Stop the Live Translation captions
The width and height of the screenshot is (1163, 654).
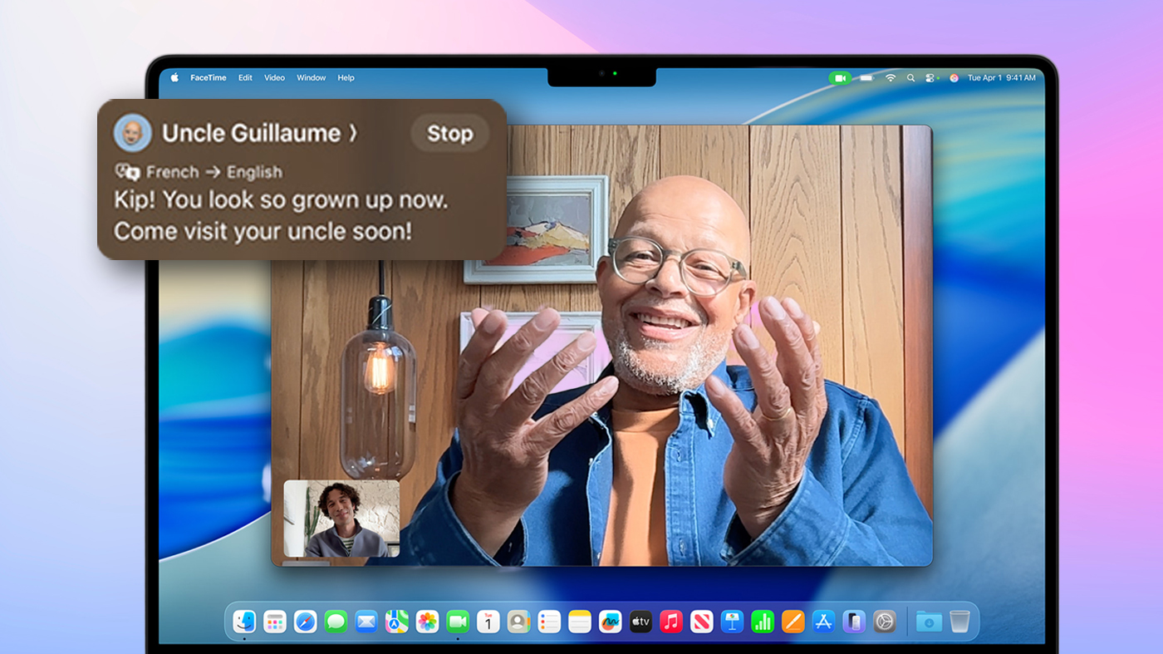coord(449,133)
